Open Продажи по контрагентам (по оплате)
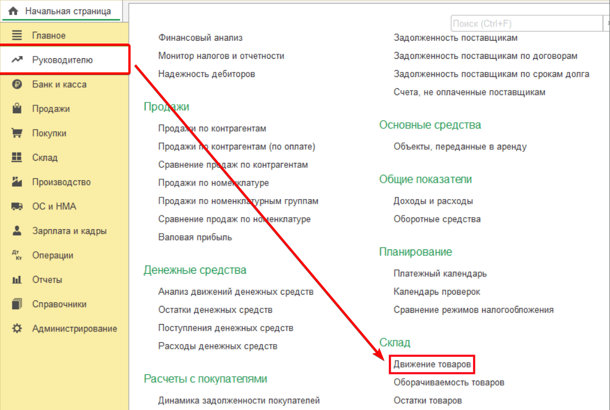 (x=236, y=146)
